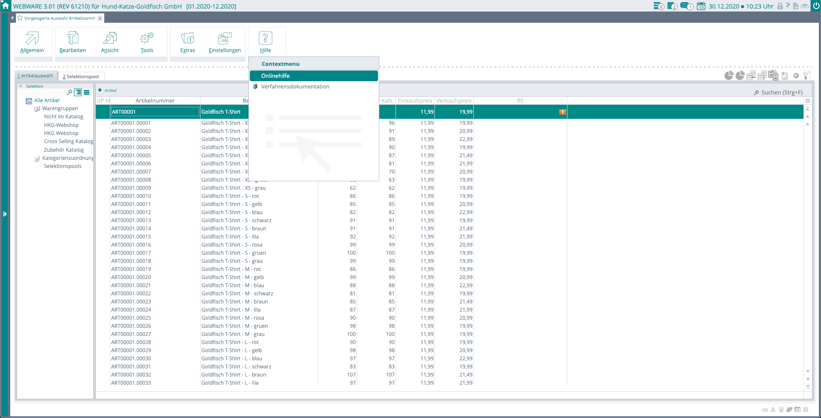
Task: Click the orange warning flag in BS column
Action: 562,112
